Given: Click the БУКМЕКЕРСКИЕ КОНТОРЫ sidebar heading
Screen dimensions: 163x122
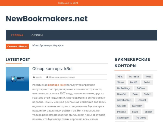Looking at the screenshot, I should pos(132,63).
